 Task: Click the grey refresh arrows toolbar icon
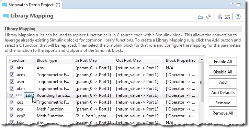(x=209, y=16)
